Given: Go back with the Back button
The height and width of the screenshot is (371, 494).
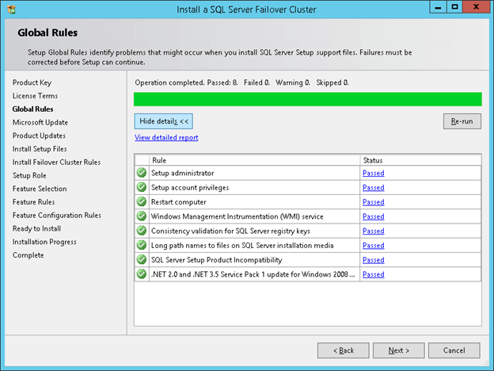Looking at the screenshot, I should [x=344, y=350].
